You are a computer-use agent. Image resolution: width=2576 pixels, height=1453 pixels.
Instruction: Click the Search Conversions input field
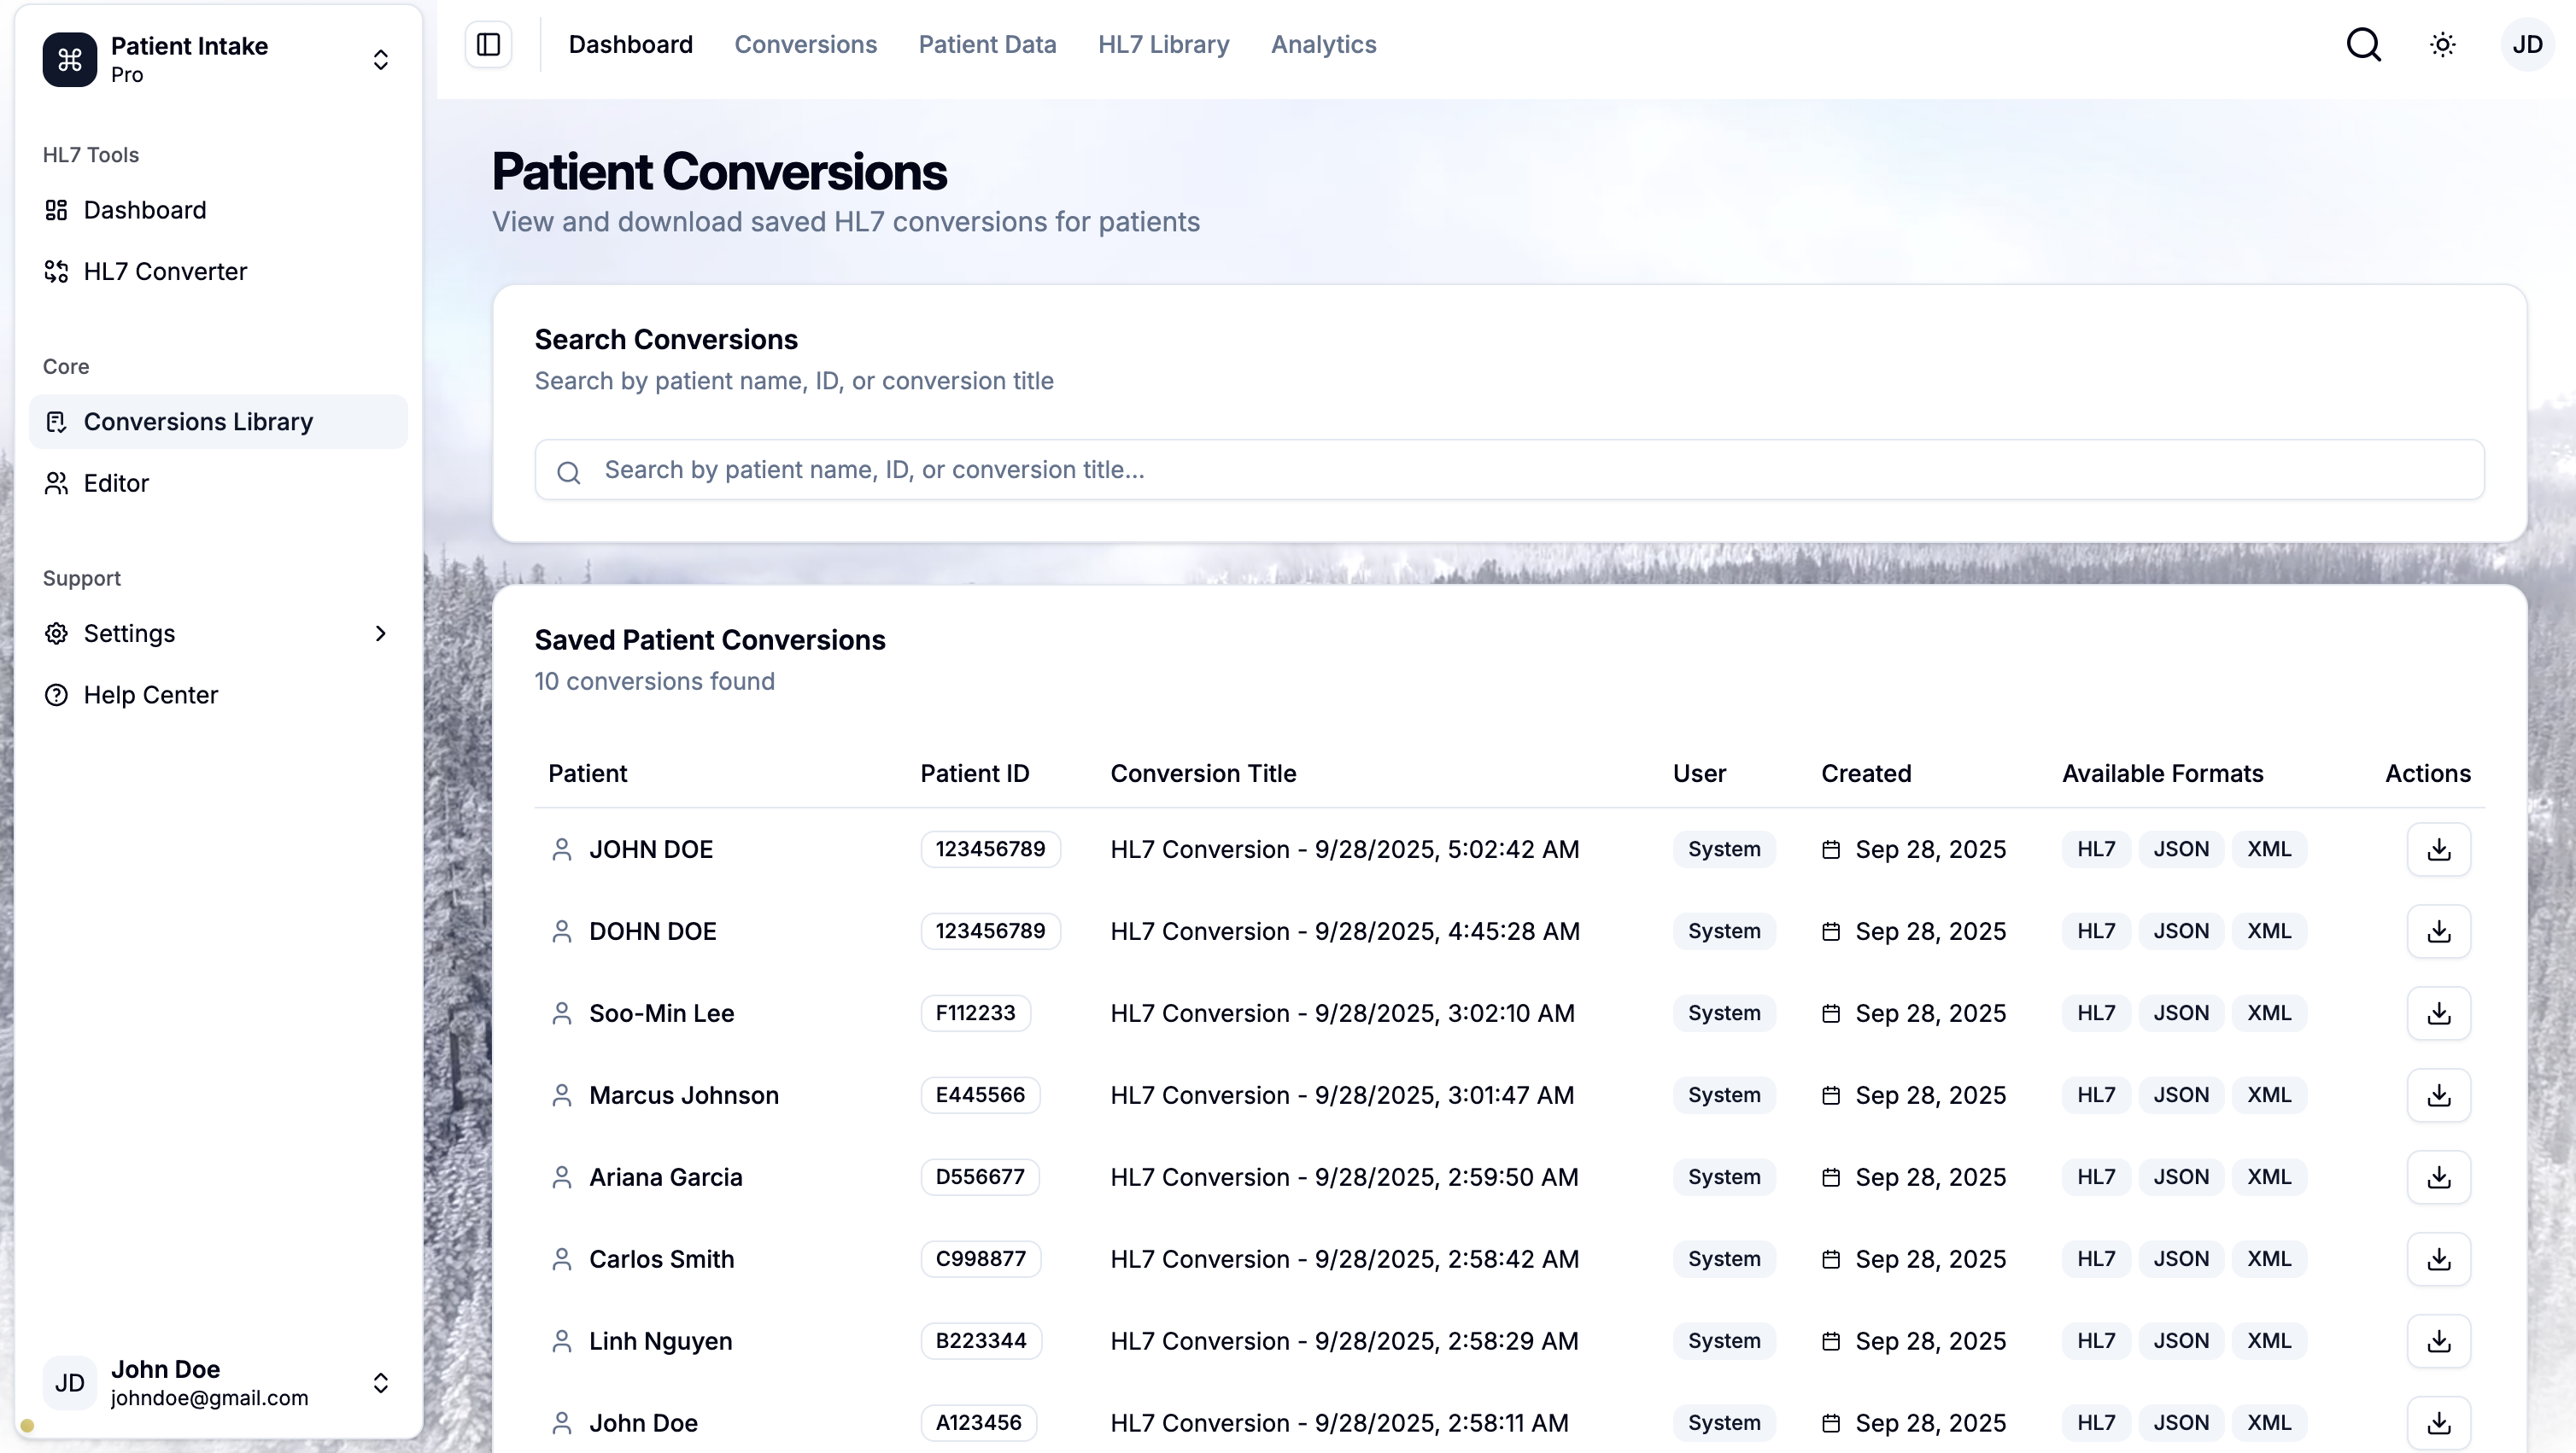click(x=1508, y=470)
